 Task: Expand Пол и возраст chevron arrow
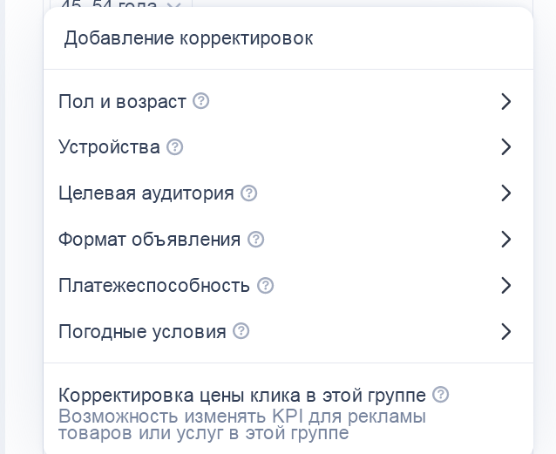point(506,102)
